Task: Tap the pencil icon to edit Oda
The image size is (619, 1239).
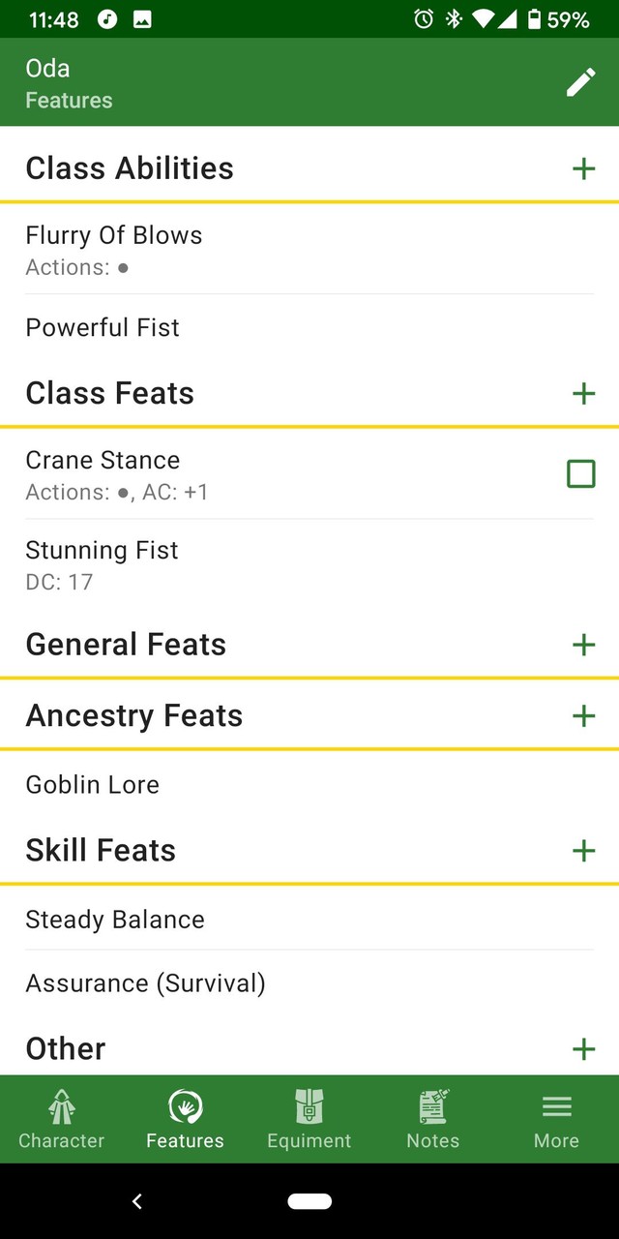Action: coord(580,82)
